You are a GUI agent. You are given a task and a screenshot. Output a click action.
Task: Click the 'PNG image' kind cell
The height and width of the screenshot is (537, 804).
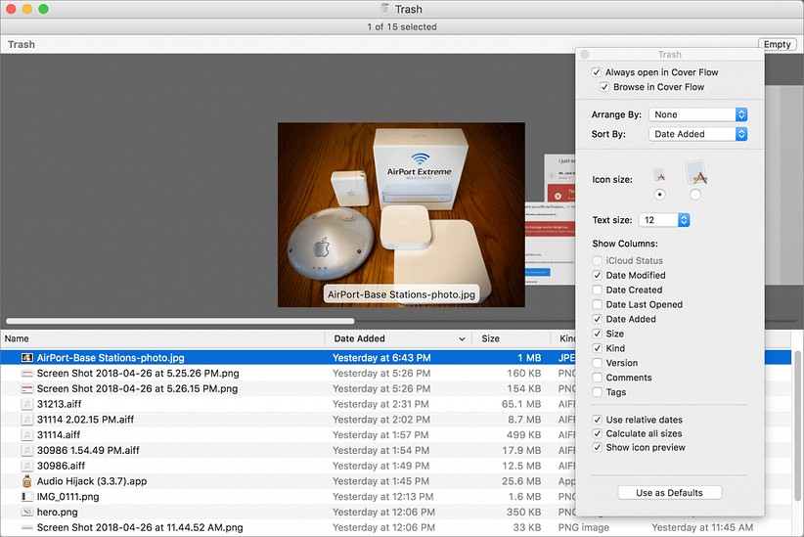pos(584,527)
